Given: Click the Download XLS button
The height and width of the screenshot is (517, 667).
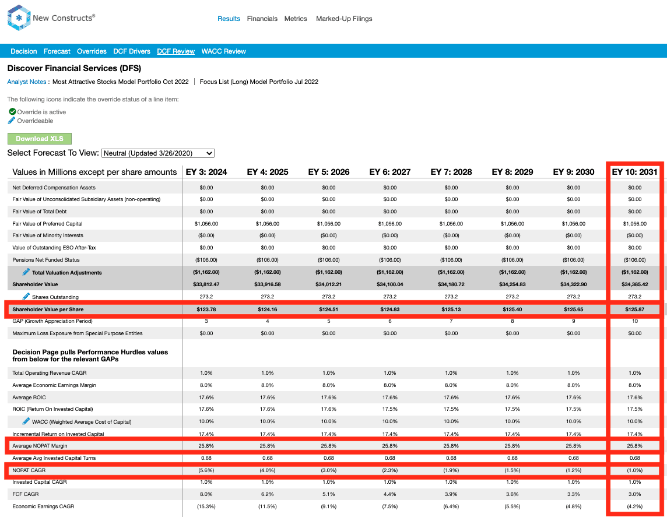Looking at the screenshot, I should click(40, 139).
